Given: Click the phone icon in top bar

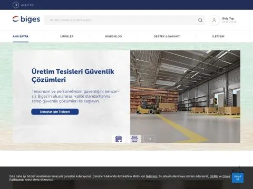Looking at the screenshot, I should pyautogui.click(x=16, y=5).
